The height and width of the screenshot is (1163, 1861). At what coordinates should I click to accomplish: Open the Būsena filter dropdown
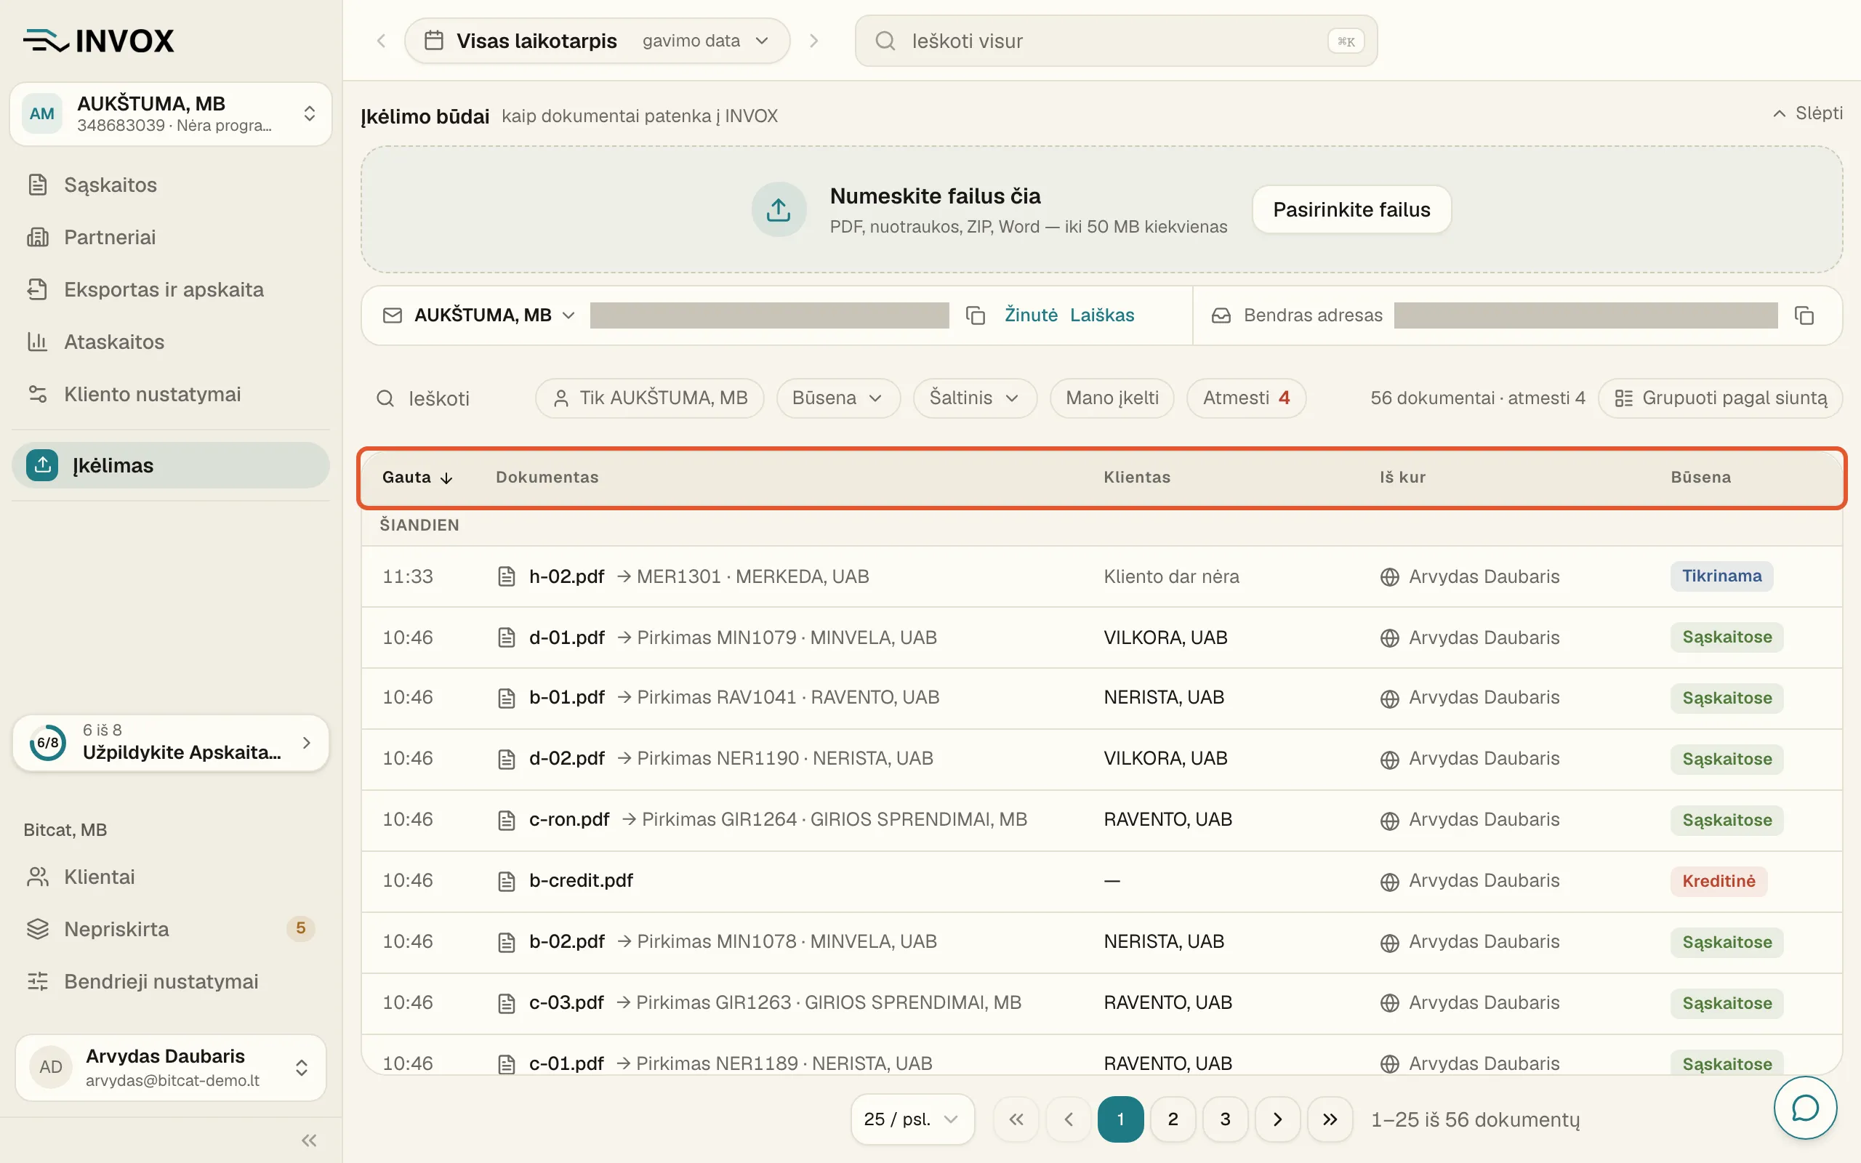click(x=837, y=398)
